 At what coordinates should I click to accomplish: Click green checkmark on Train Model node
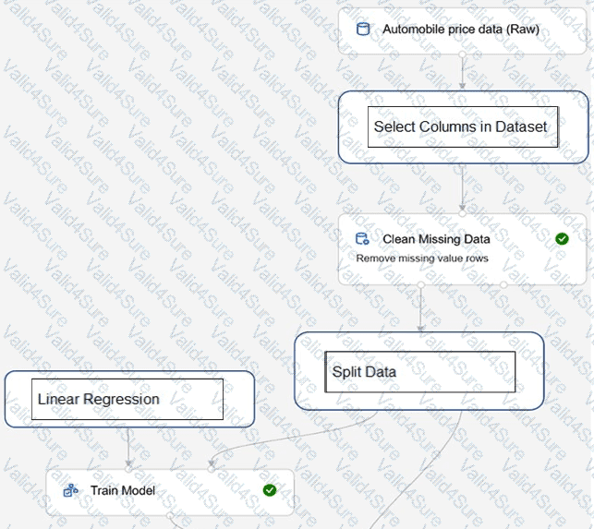coord(269,490)
